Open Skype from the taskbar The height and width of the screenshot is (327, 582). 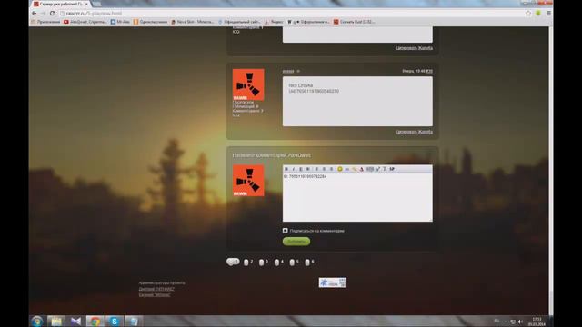pos(115,321)
